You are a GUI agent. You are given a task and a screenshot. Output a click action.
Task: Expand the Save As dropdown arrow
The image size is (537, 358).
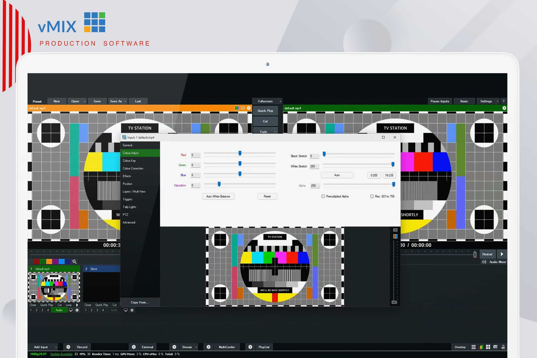tap(126, 101)
